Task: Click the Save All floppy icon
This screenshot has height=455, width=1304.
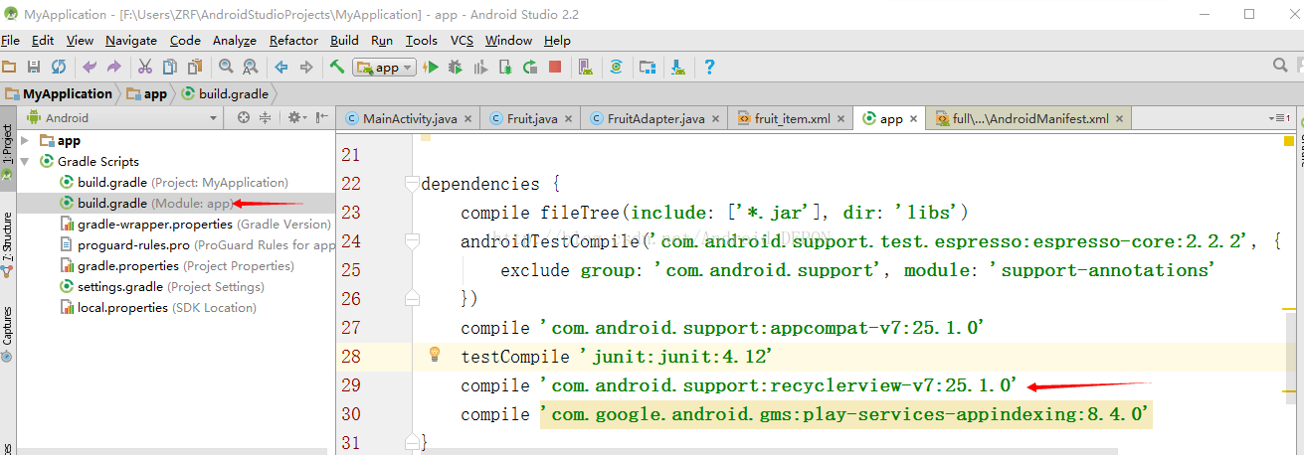Action: pyautogui.click(x=34, y=68)
